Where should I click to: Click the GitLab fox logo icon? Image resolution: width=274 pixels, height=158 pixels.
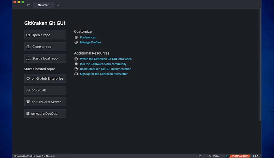(x=28, y=90)
